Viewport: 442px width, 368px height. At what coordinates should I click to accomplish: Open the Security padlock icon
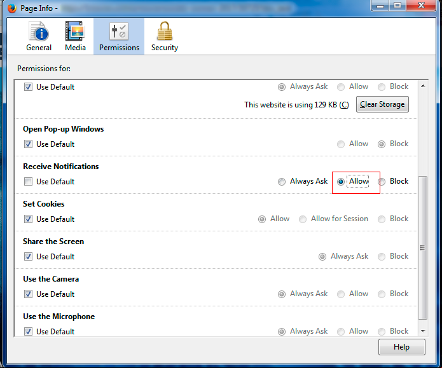click(165, 31)
